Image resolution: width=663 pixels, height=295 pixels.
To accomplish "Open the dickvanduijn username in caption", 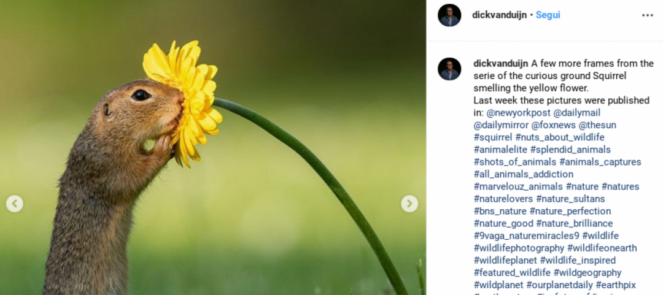I will (x=501, y=64).
